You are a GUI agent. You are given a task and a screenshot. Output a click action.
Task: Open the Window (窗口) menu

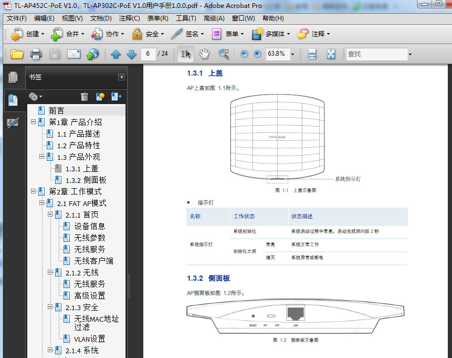[x=243, y=18]
